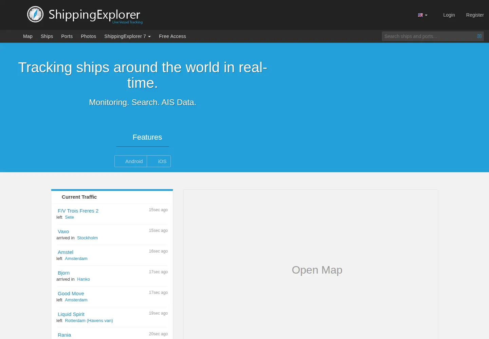Click the Register link

[x=475, y=15]
